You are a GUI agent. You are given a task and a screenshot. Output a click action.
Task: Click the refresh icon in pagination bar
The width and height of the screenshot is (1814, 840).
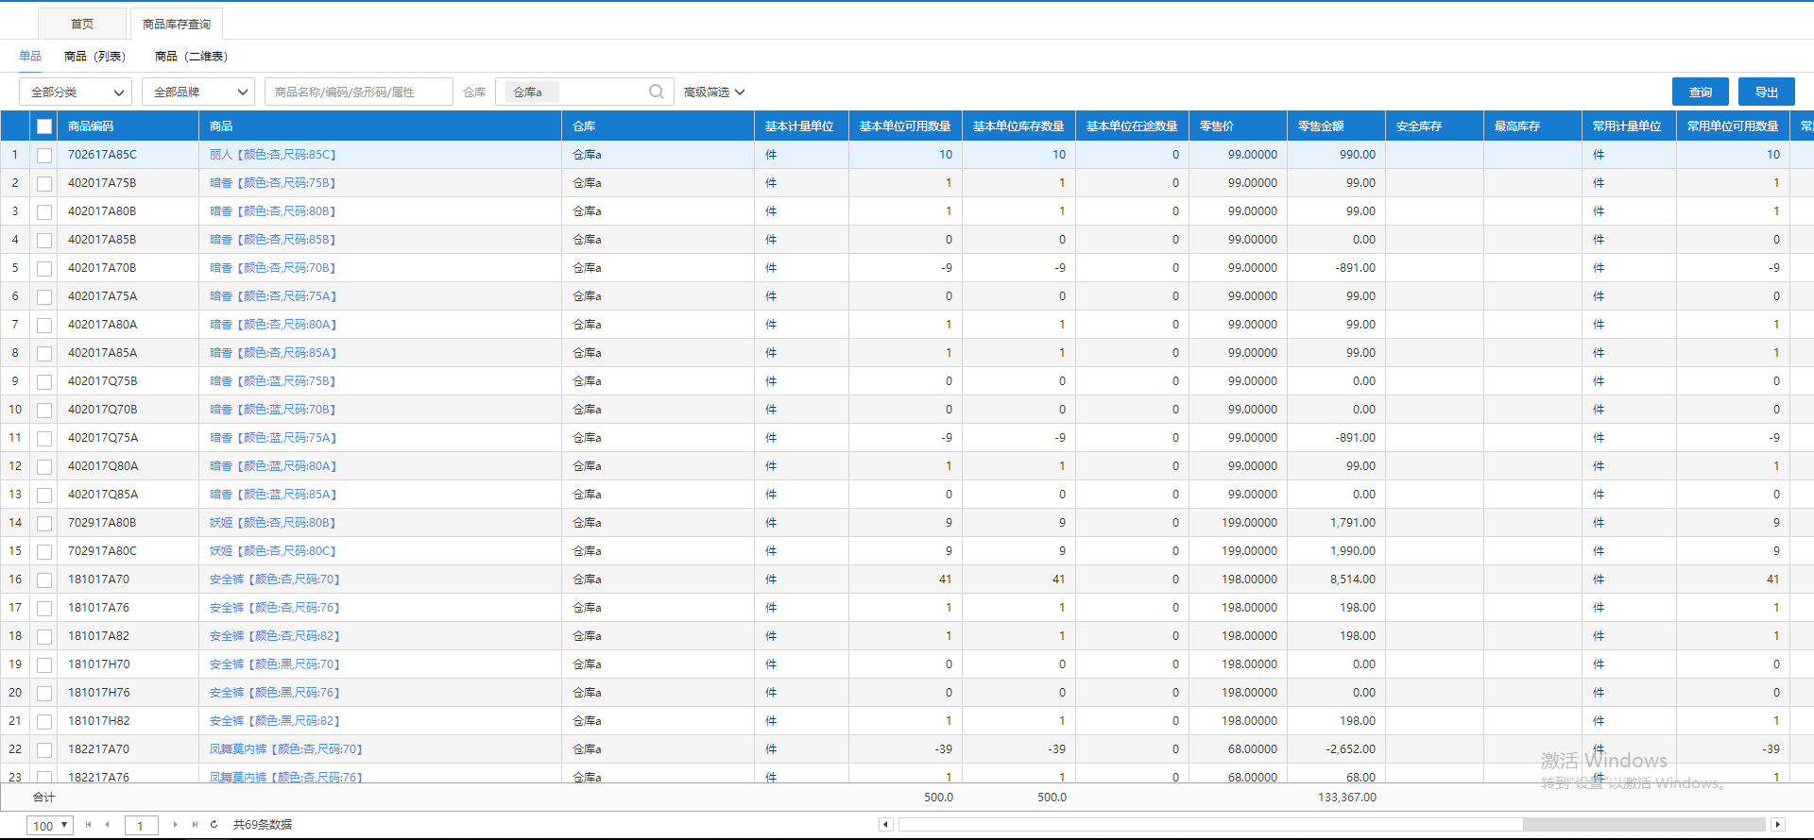(x=214, y=825)
